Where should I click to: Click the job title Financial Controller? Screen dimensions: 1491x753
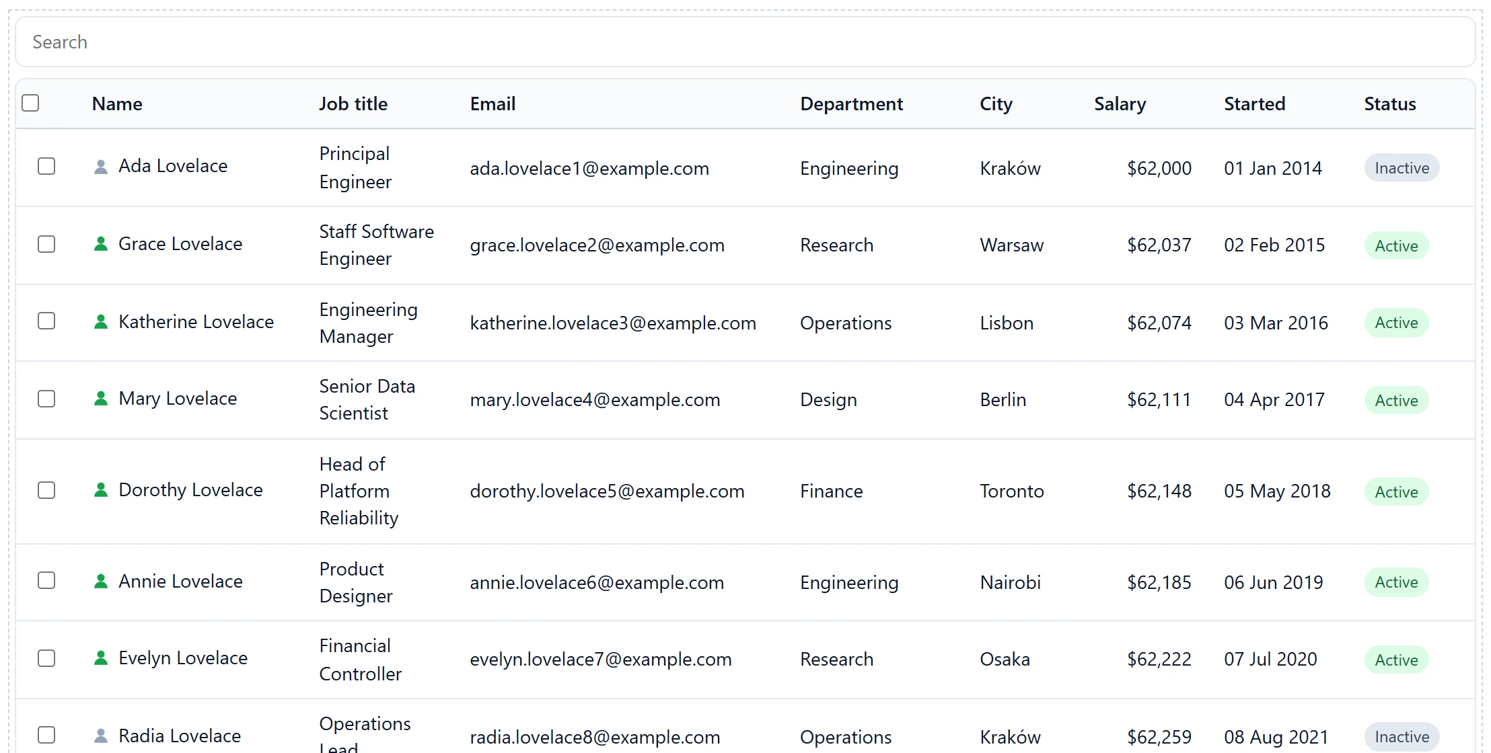click(x=360, y=660)
